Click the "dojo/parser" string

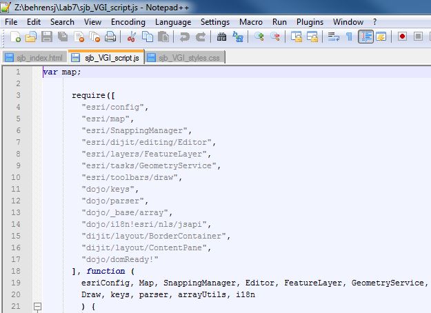112,201
